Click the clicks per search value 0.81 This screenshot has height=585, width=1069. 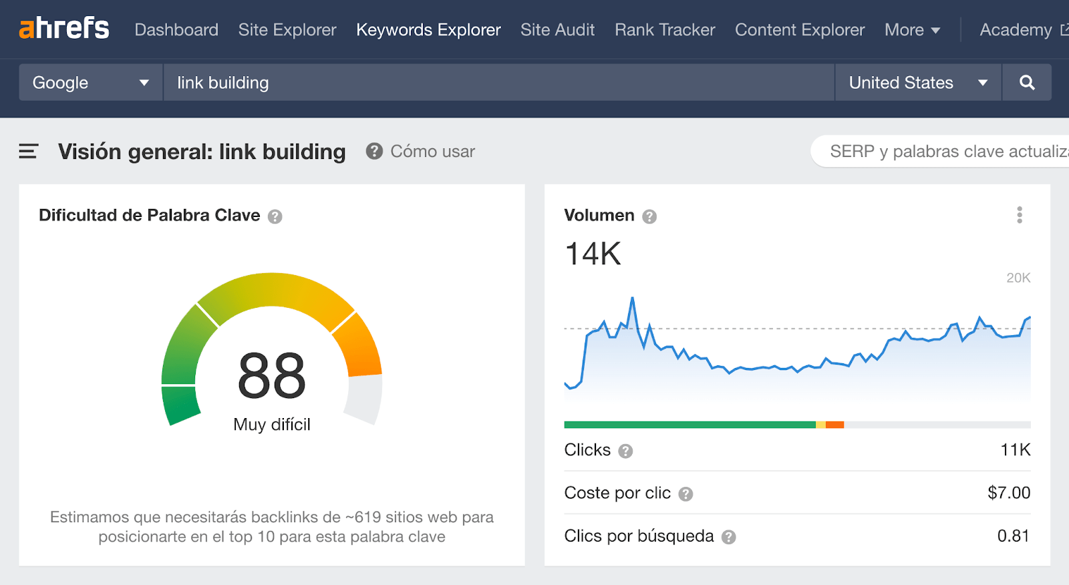(x=1014, y=536)
